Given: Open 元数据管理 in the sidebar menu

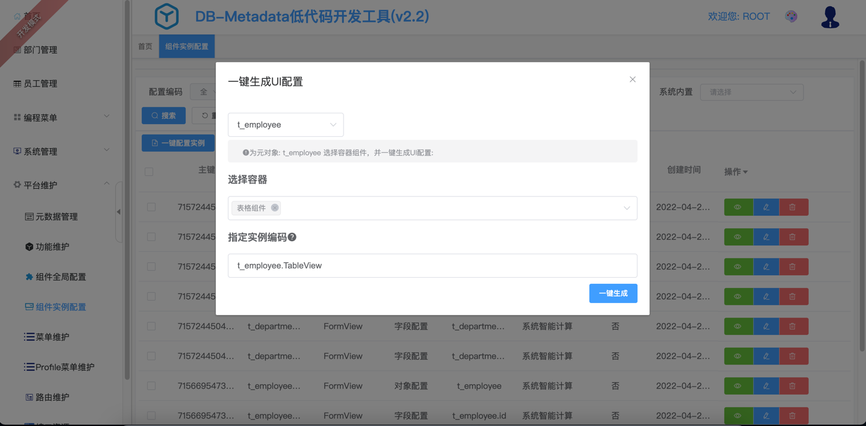Looking at the screenshot, I should point(57,217).
